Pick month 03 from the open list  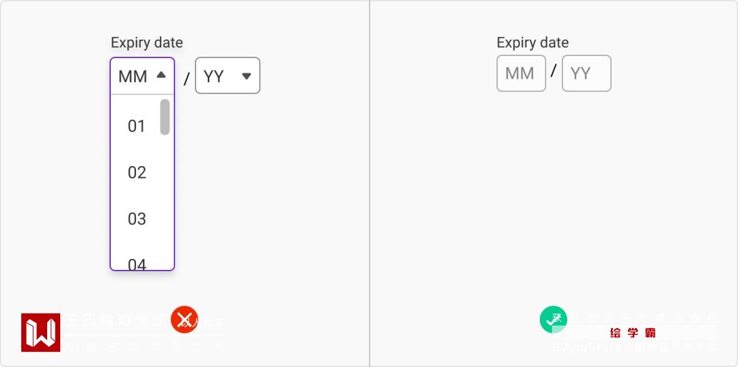(x=137, y=219)
